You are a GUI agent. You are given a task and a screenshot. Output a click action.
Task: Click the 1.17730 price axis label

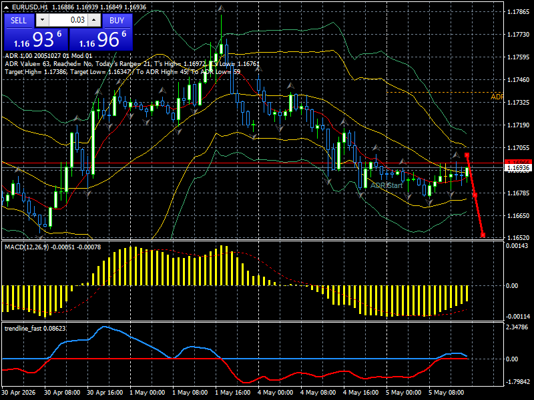(519, 35)
